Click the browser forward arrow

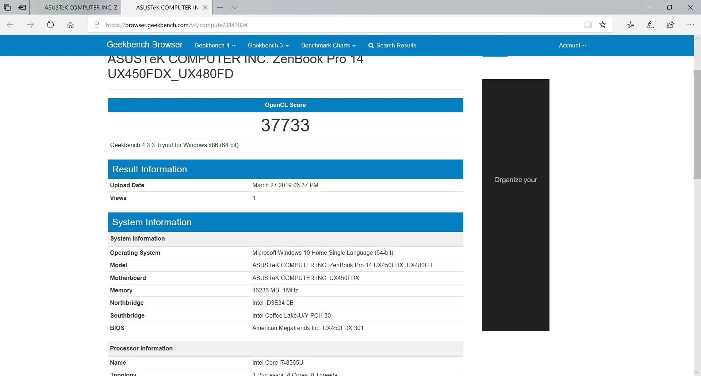(x=30, y=25)
